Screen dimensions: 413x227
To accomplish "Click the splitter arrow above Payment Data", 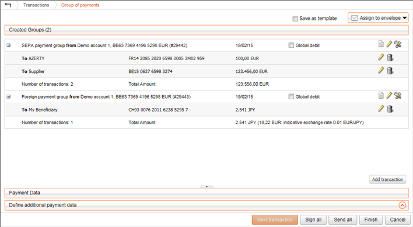I will click(x=206, y=187).
